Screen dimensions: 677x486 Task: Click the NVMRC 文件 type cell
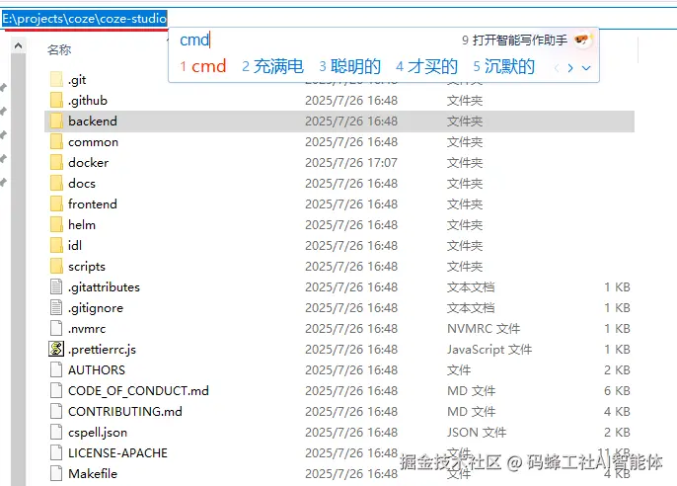click(484, 329)
